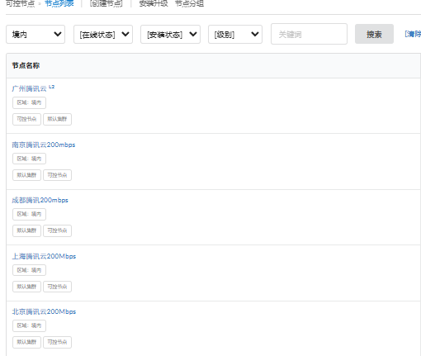
Task: Click 可控节点 tag under 南京腾讯云200mbps
Action: (x=57, y=175)
